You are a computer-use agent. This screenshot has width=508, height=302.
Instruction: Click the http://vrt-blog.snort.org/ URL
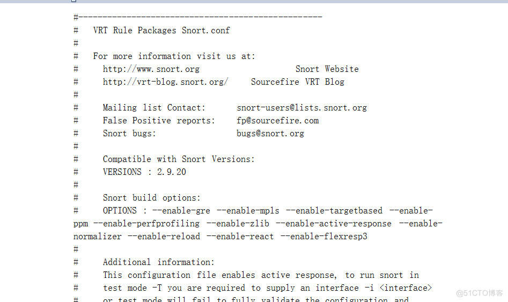point(165,82)
